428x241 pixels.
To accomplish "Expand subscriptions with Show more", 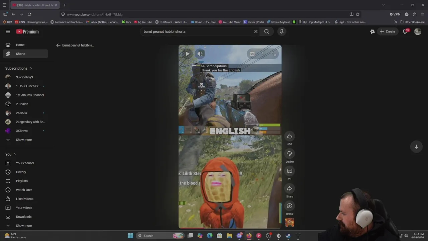I will pos(25,140).
